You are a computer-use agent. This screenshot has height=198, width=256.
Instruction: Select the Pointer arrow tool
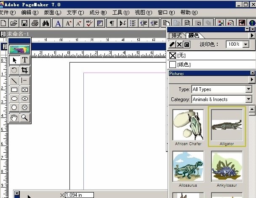tap(14, 60)
